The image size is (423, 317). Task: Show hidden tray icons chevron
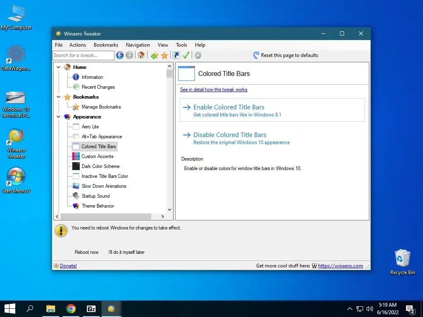click(x=349, y=309)
